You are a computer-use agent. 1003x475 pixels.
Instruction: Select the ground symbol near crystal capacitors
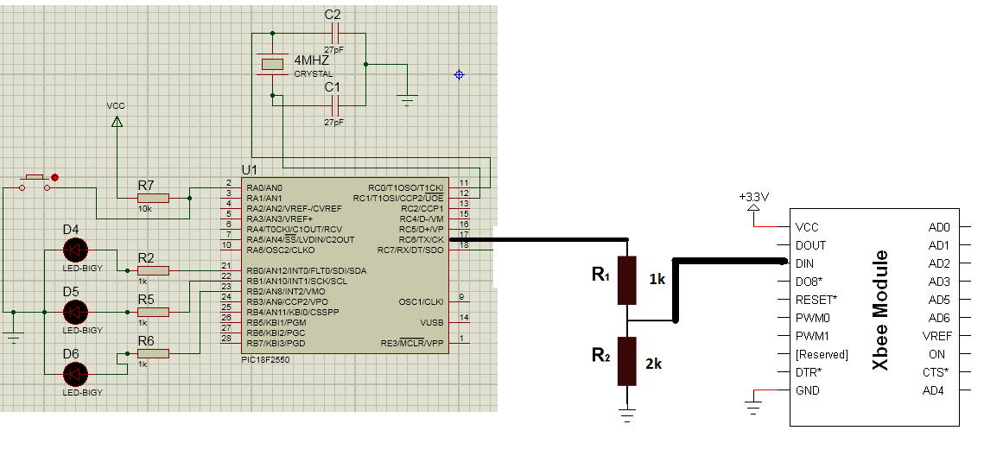407,99
